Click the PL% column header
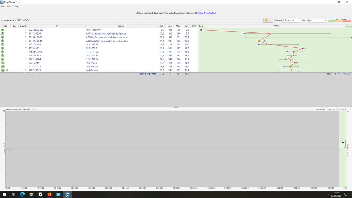The height and width of the screenshot is (198, 352). pos(194,26)
